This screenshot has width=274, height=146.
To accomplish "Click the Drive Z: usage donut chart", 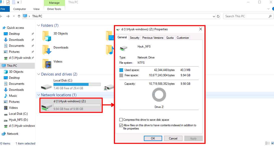I will click(159, 95).
